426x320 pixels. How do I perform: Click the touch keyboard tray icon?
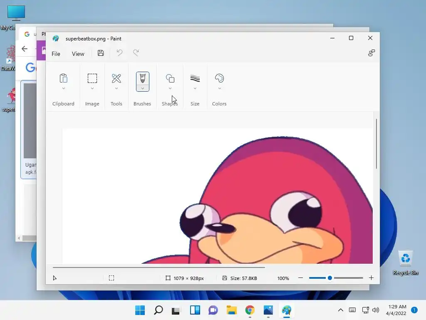[352, 310]
